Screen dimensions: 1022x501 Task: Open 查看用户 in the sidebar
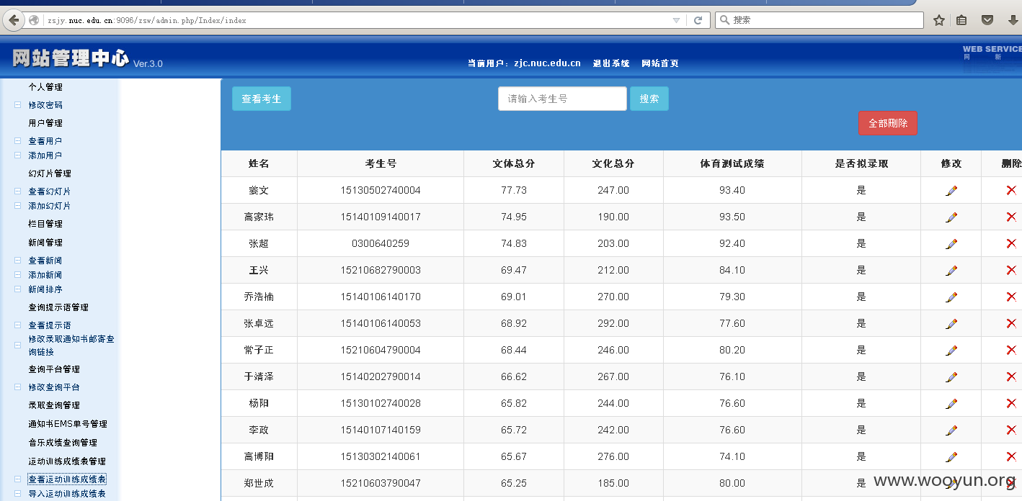coord(45,141)
